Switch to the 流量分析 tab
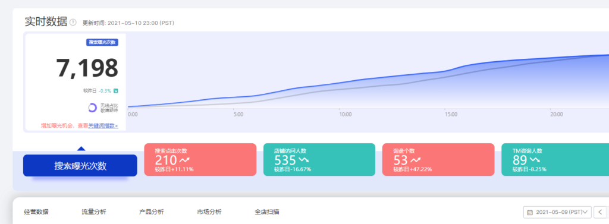The image size is (609, 224). [x=93, y=212]
